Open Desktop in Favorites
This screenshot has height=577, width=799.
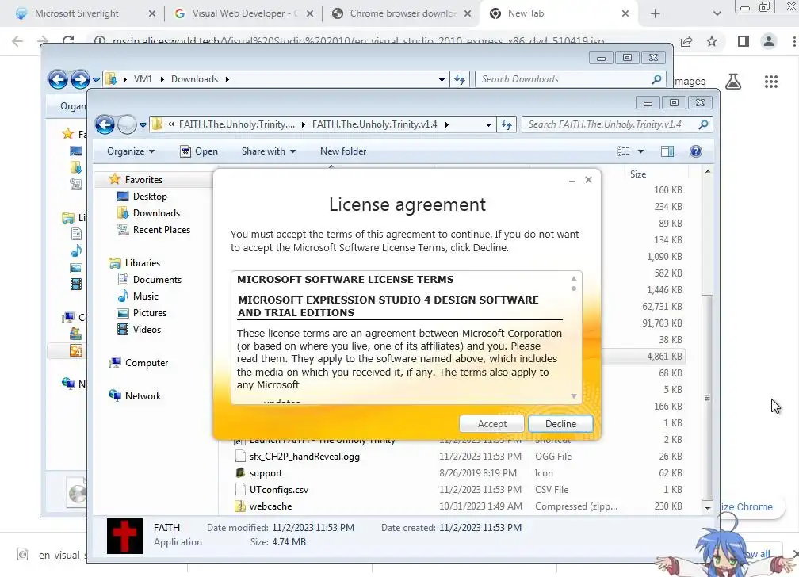tap(150, 197)
